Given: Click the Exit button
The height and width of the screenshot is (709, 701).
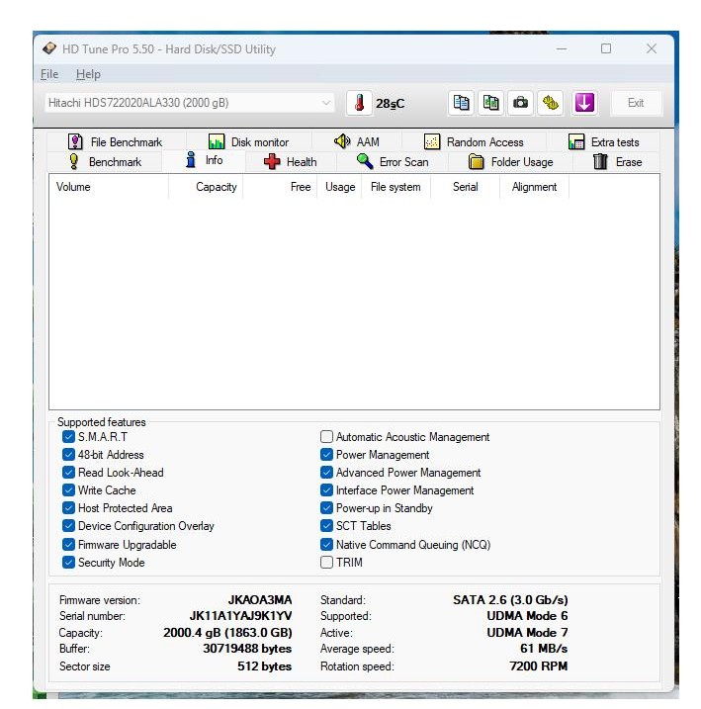Looking at the screenshot, I should (636, 103).
